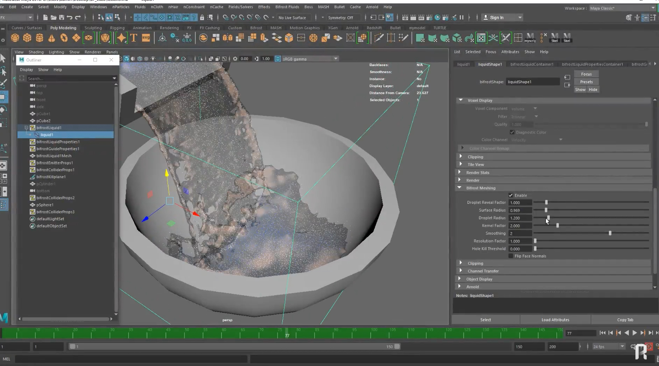This screenshot has width=659, height=366.
Task: Click the polygon sphere shelf icon
Action: click(15, 38)
